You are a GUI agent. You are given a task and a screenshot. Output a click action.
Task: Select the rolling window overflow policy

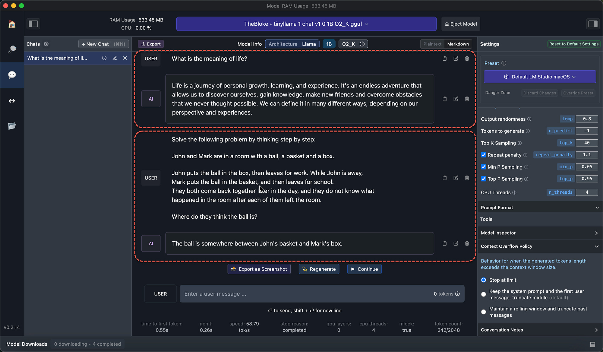coord(483,312)
